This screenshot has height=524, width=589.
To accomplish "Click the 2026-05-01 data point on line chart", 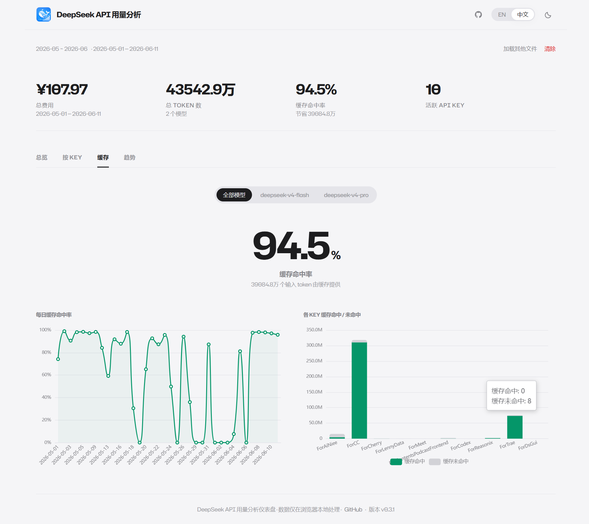I will point(58,359).
